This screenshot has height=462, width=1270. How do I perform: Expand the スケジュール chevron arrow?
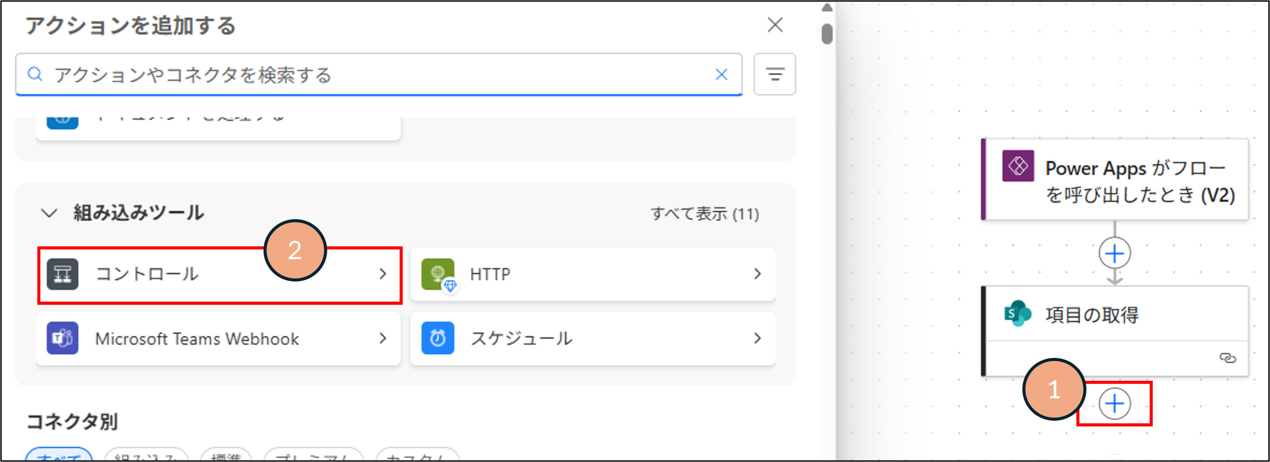click(758, 338)
